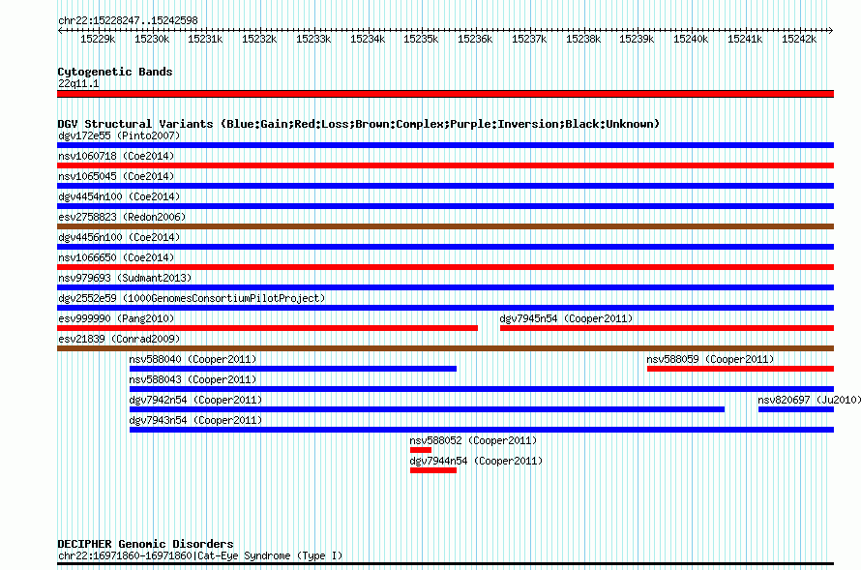Click the black Cat-Eye Syndrome bar
Viewport: 861px width, 570px height.
point(445,564)
